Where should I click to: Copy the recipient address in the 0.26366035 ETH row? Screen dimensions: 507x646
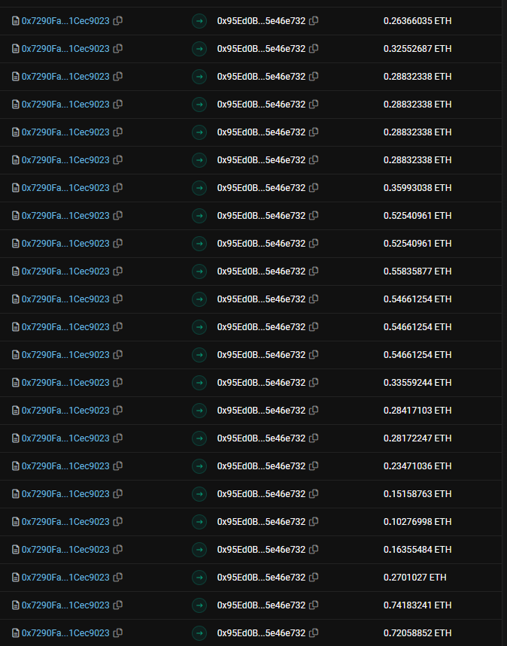(314, 20)
